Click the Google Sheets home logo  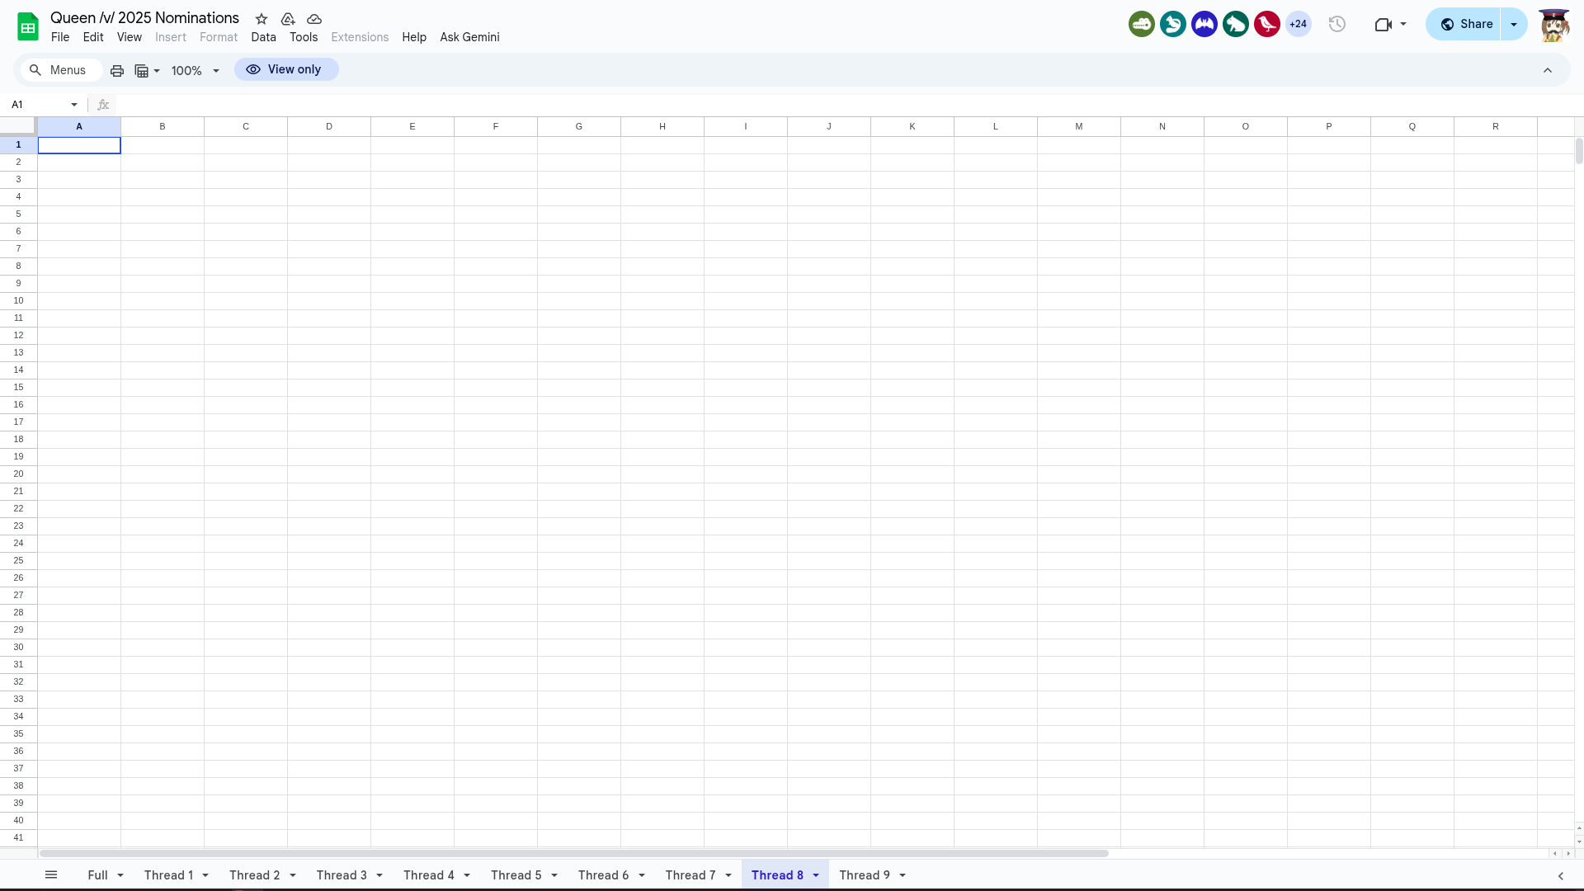point(28,26)
